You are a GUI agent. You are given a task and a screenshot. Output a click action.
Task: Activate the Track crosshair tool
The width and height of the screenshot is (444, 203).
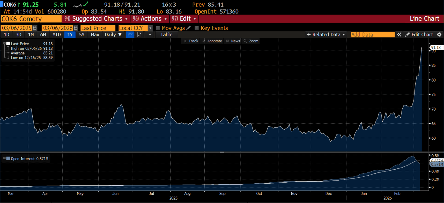coord(190,41)
